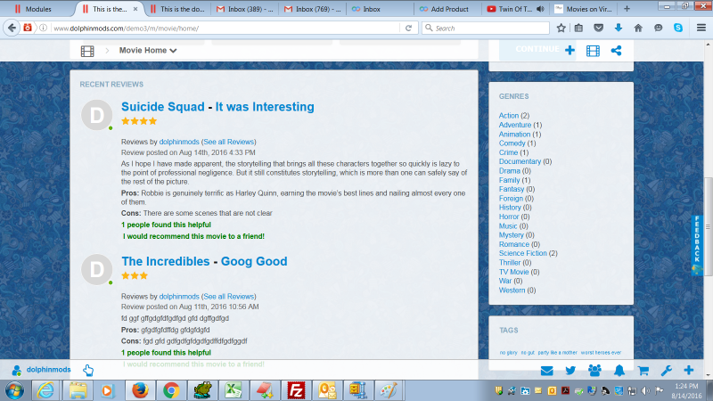Click the browser Search field

point(485,29)
